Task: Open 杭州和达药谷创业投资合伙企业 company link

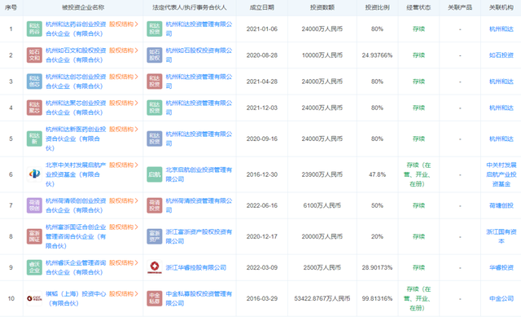Action: pos(76,29)
